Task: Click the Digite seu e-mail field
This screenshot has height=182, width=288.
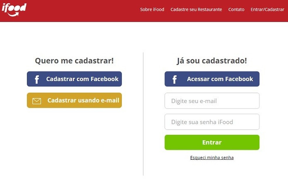Action: 212,101
